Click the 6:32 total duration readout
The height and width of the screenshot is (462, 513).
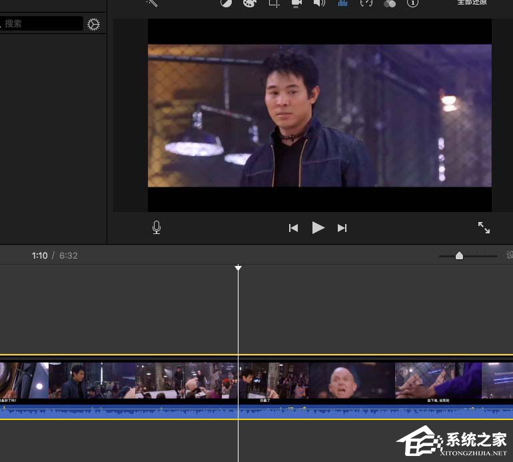tap(69, 255)
